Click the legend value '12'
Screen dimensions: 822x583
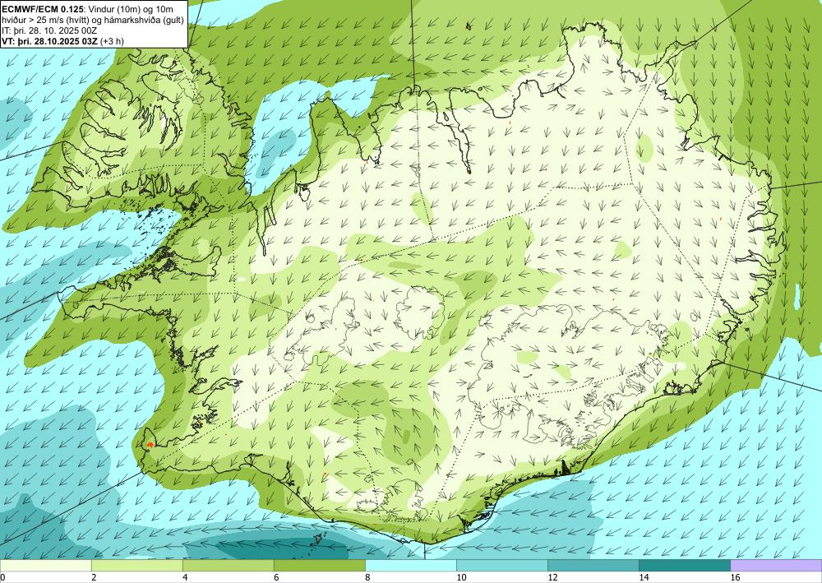click(x=552, y=577)
